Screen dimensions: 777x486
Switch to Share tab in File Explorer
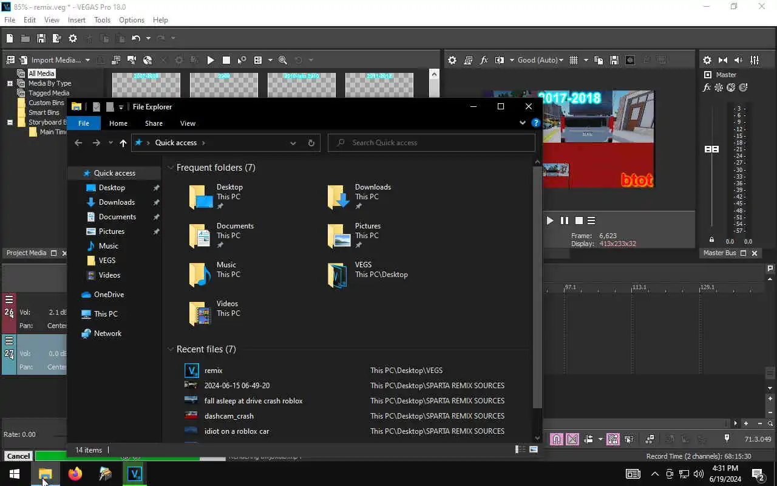point(154,123)
